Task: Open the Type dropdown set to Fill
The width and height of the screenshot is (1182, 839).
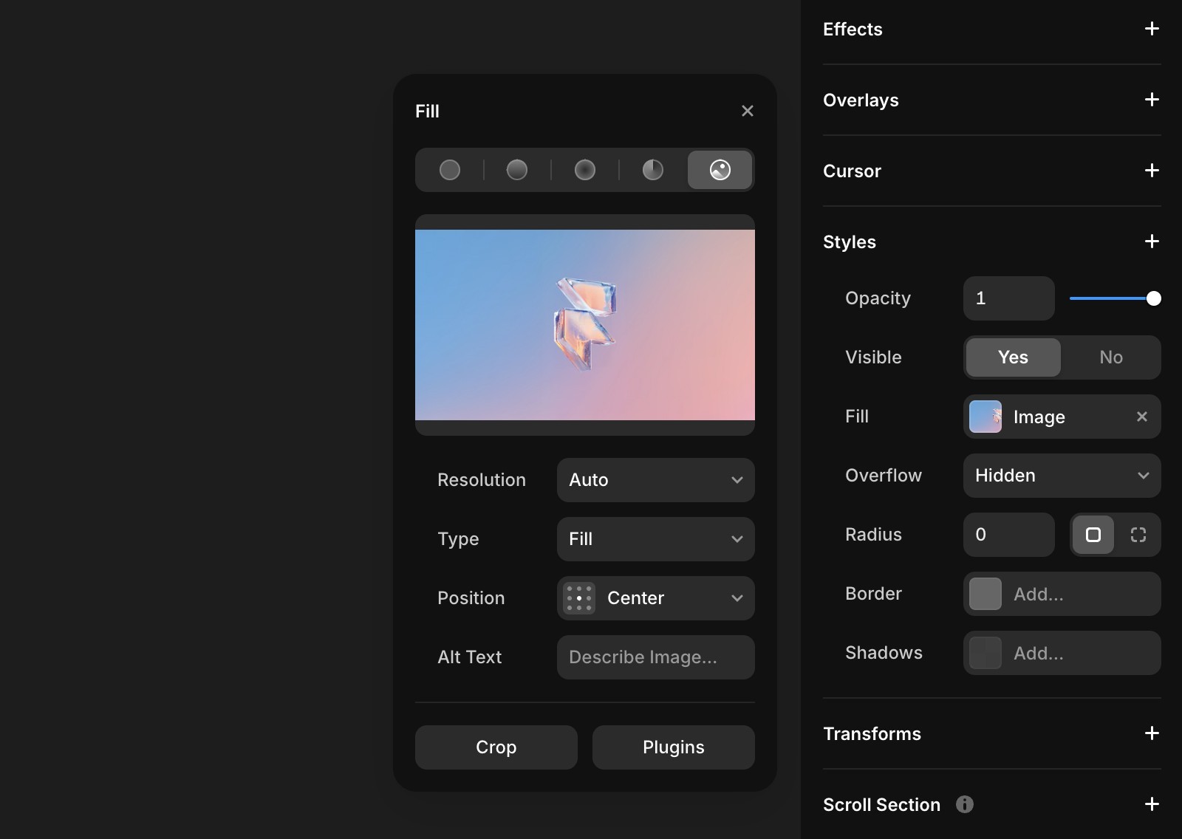Action: point(656,539)
